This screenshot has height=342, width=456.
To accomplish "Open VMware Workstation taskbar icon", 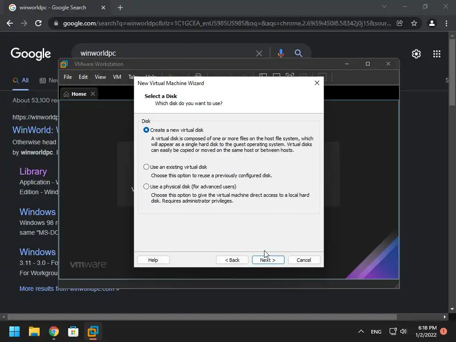I will [x=93, y=331].
